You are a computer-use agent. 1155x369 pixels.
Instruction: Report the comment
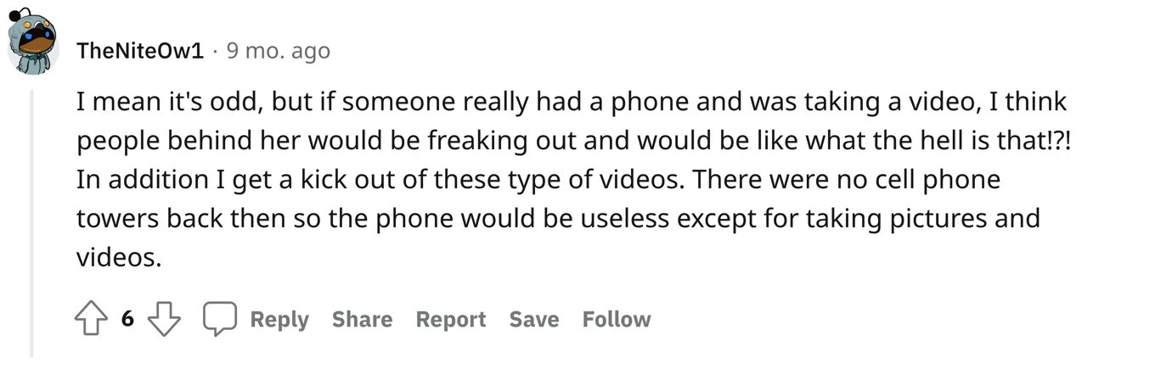[x=450, y=320]
